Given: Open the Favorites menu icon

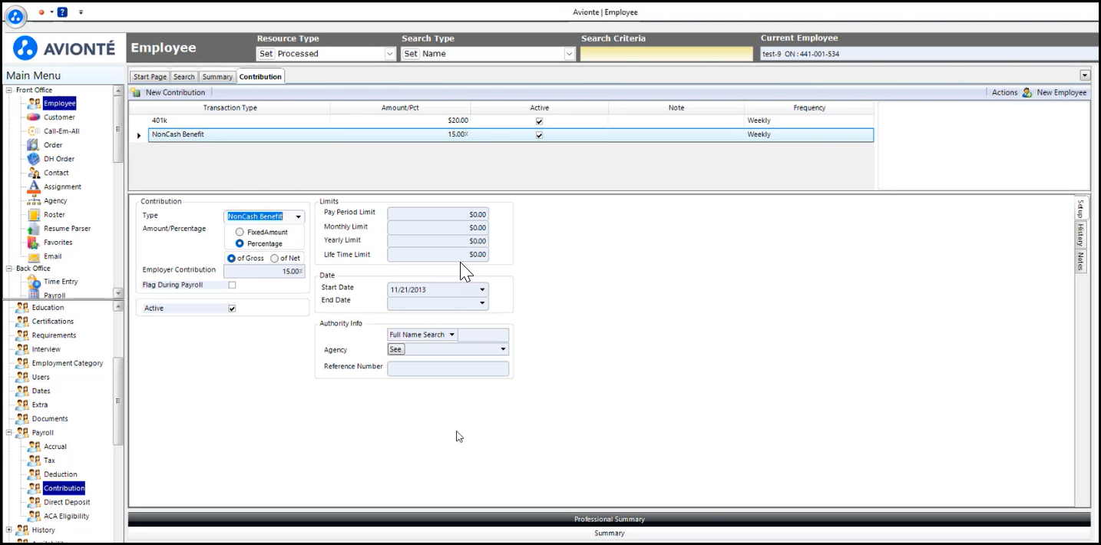Looking at the screenshot, I should click(34, 242).
